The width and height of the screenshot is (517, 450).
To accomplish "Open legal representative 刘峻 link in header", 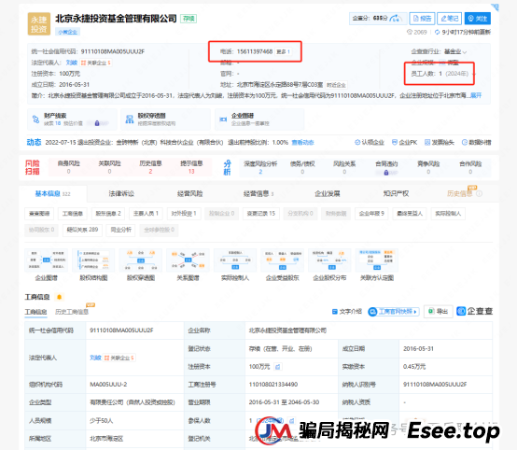I will click(x=72, y=63).
